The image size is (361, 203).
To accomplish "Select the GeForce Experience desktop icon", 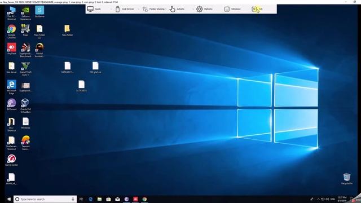I will tap(25, 13).
